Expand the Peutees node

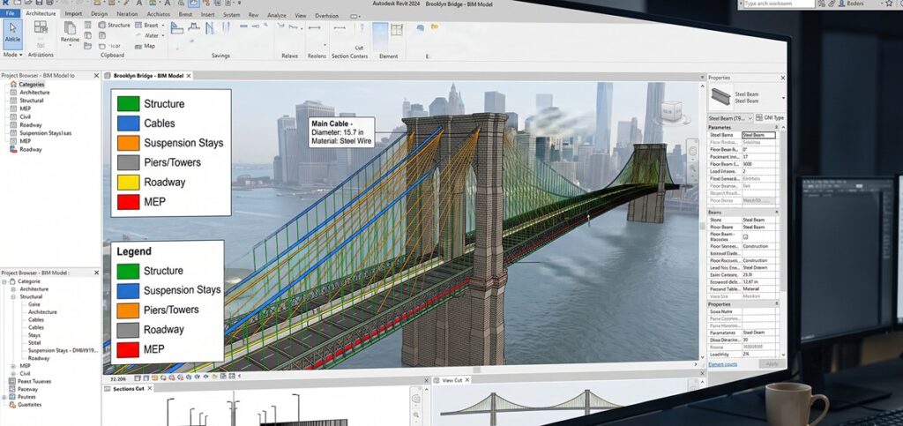4,397
